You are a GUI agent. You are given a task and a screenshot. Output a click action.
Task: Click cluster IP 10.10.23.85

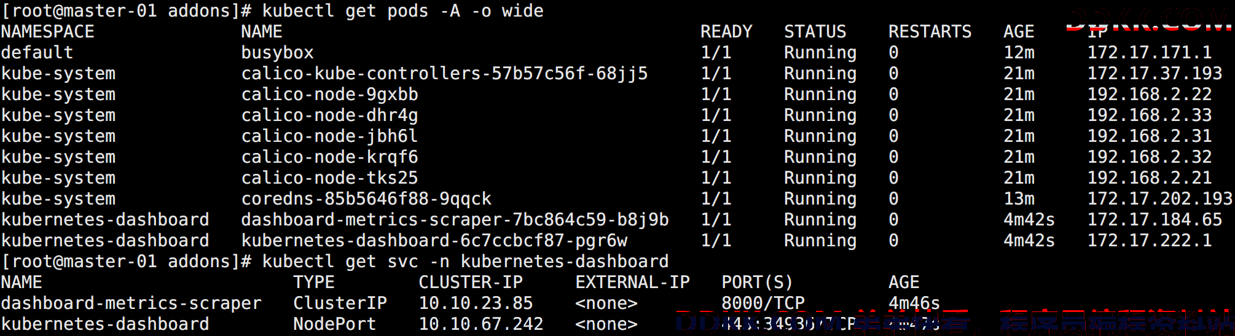tap(476, 303)
